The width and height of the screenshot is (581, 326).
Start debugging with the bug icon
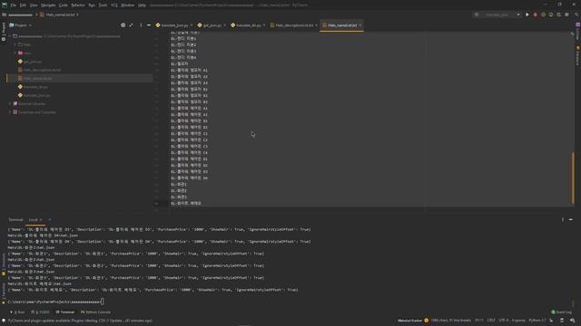(535, 14)
